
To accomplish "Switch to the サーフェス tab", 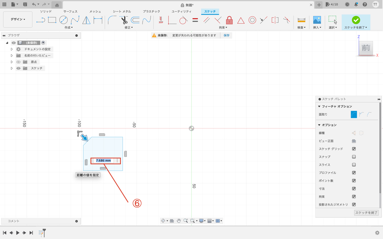I will click(x=70, y=12).
